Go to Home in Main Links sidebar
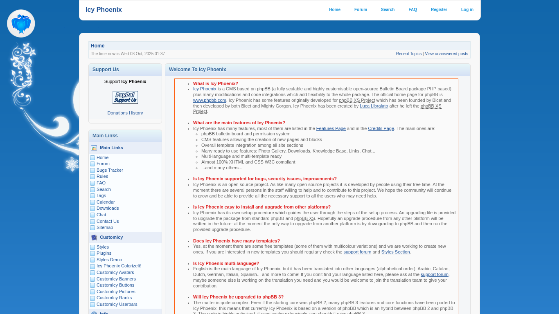The height and width of the screenshot is (314, 559). (102, 157)
